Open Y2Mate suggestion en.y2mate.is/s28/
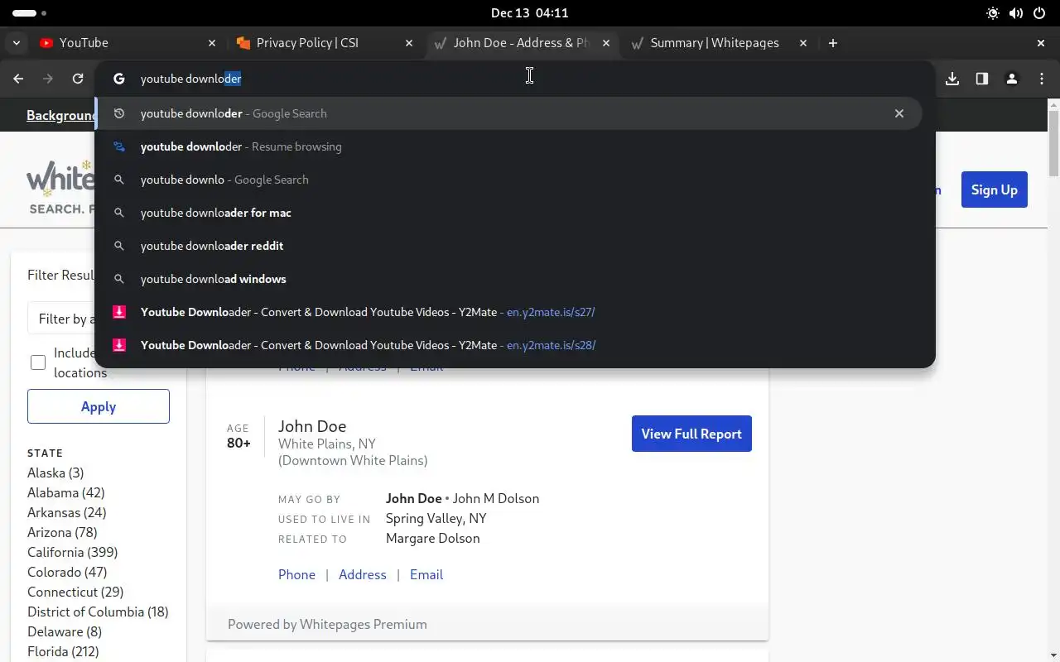Image resolution: width=1060 pixels, height=662 pixels. point(508,345)
